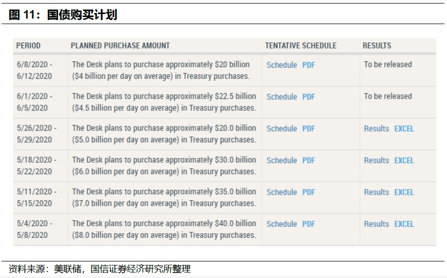The width and height of the screenshot is (447, 278).
Task: View Results for 5/4/2020 - 5/8/2020
Action: click(377, 224)
